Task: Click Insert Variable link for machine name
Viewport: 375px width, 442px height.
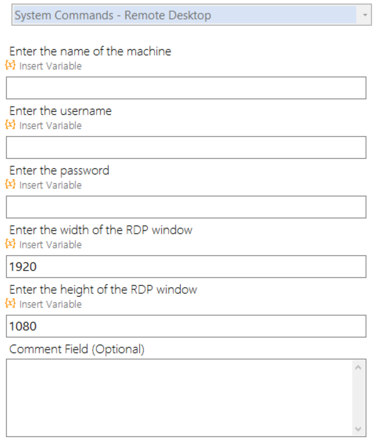Action: (x=51, y=66)
